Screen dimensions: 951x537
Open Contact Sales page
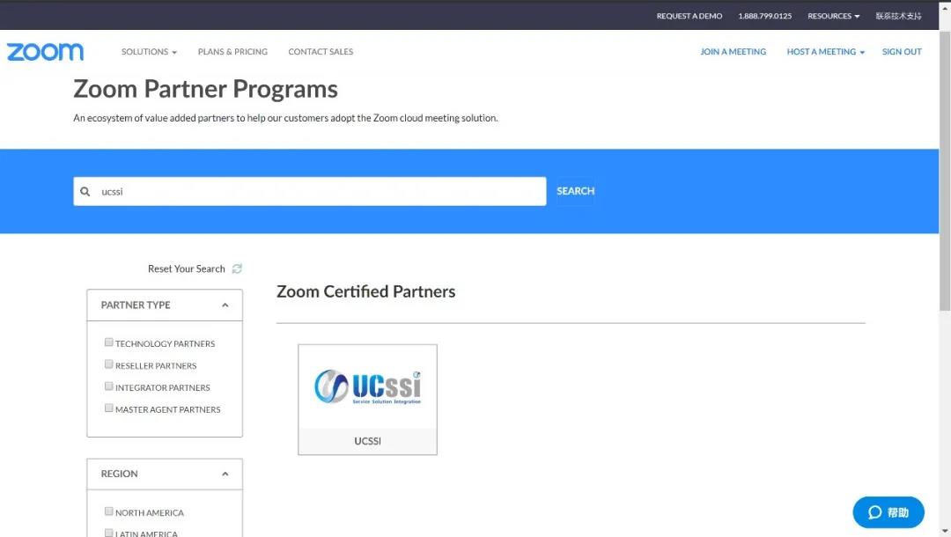tap(321, 52)
